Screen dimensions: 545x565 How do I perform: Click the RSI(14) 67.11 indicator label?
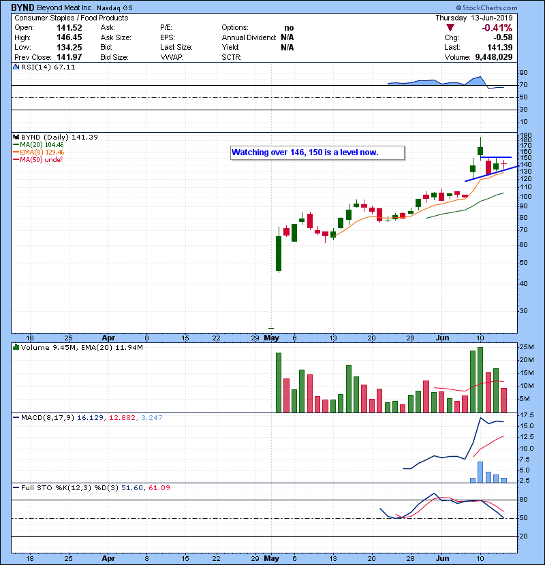48,67
